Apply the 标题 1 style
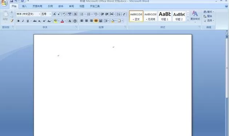The height and width of the screenshot is (136, 229). pyautogui.click(x=165, y=16)
